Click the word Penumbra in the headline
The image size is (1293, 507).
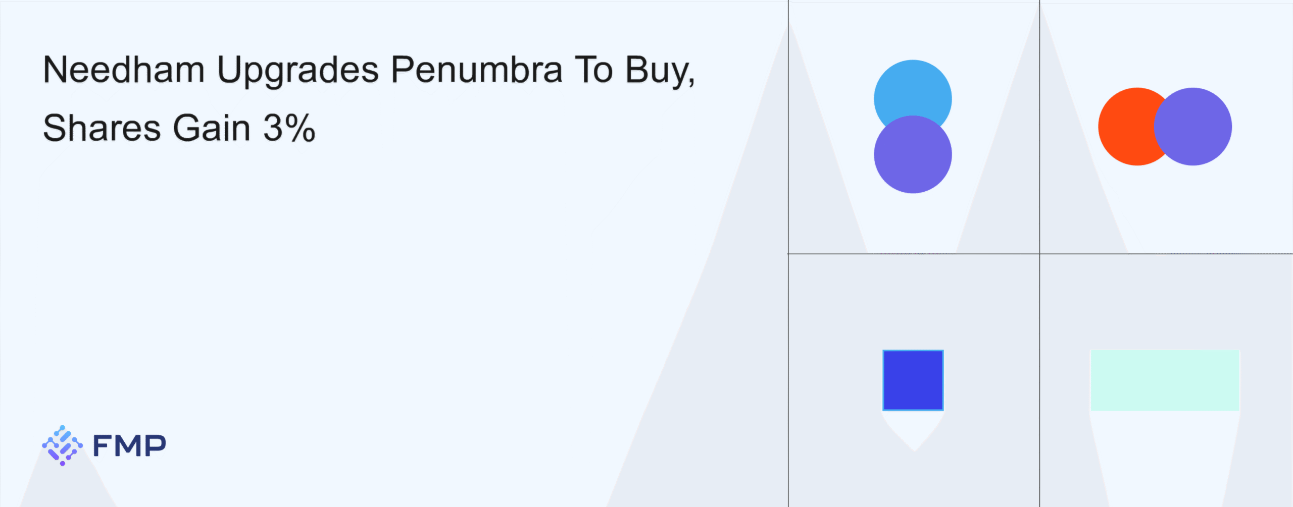pos(476,70)
